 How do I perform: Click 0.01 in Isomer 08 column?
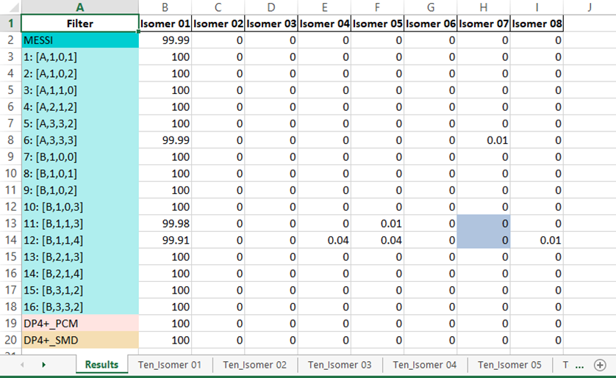coord(537,240)
